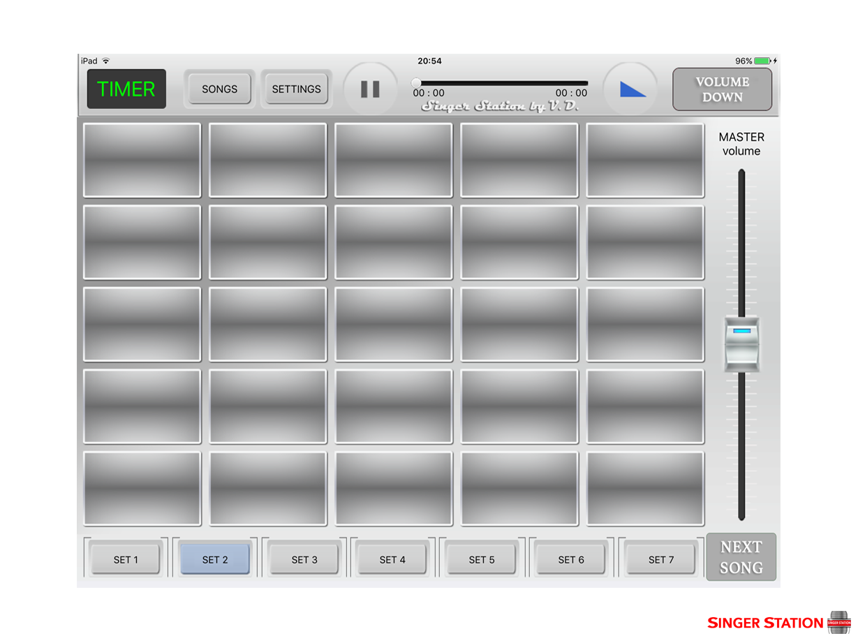Click the MASTER volume fader knob
The height and width of the screenshot is (643, 858).
click(741, 343)
